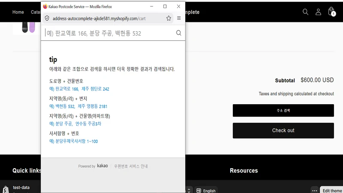The height and width of the screenshot is (193, 343).
Task: Click the tracking protection shield icon
Action: pos(47,18)
